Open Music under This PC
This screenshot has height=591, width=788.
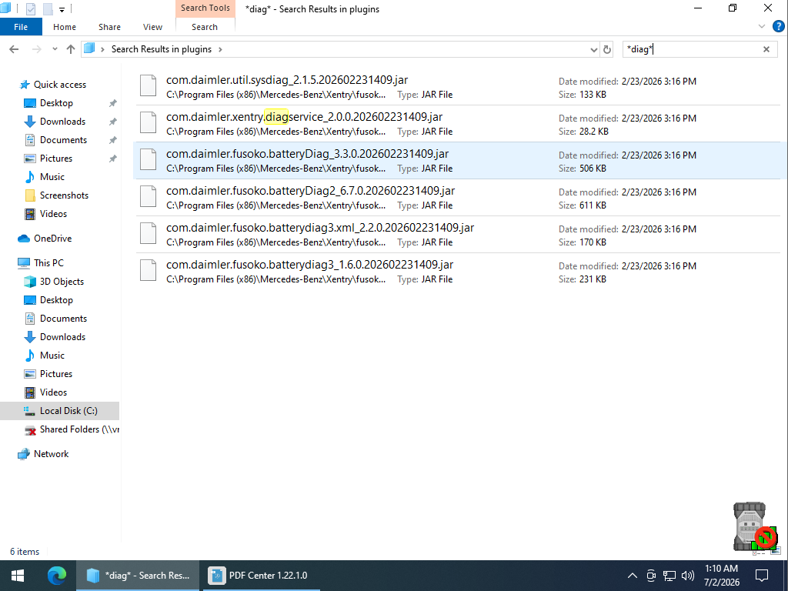(52, 356)
